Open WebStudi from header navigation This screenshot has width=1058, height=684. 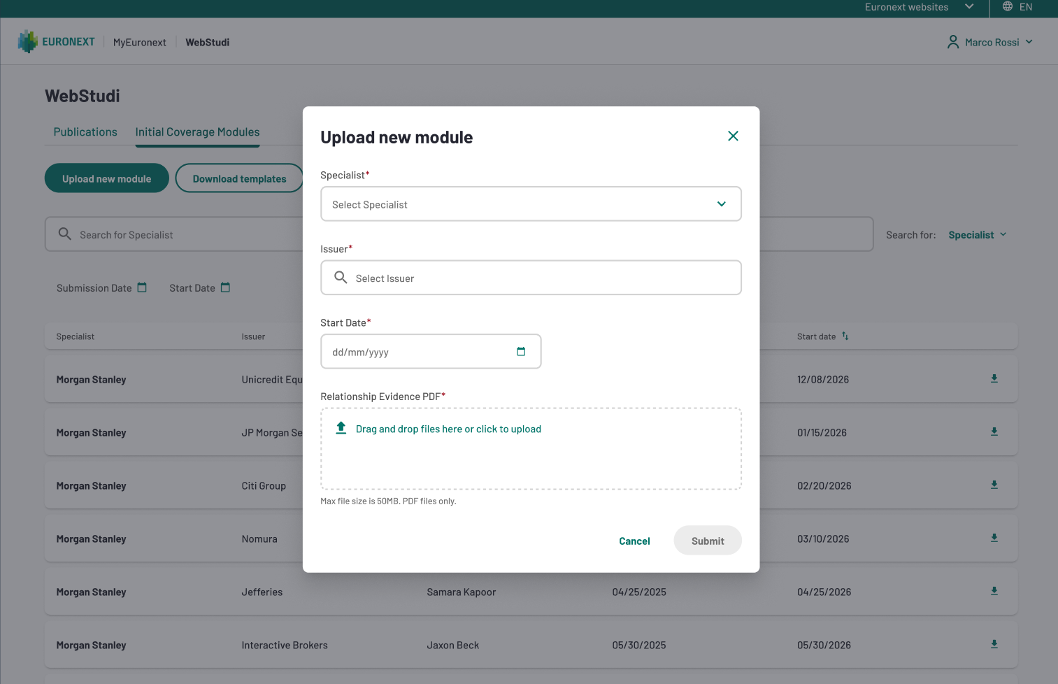pos(207,43)
